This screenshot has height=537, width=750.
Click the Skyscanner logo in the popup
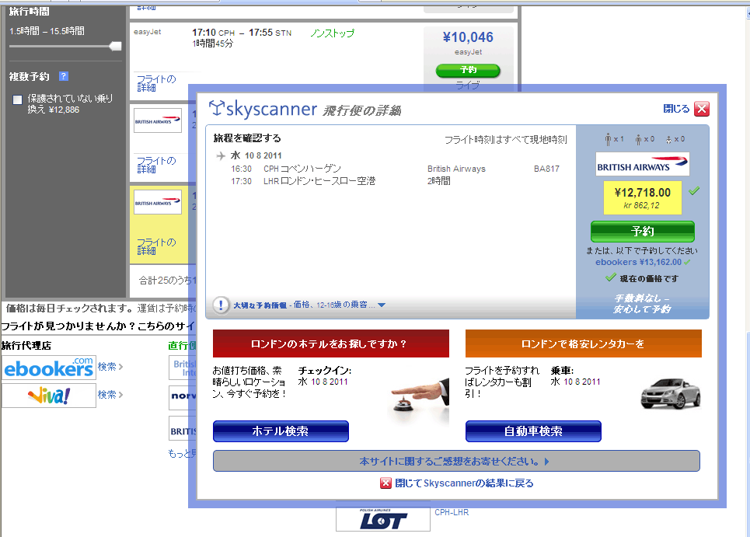(x=263, y=109)
